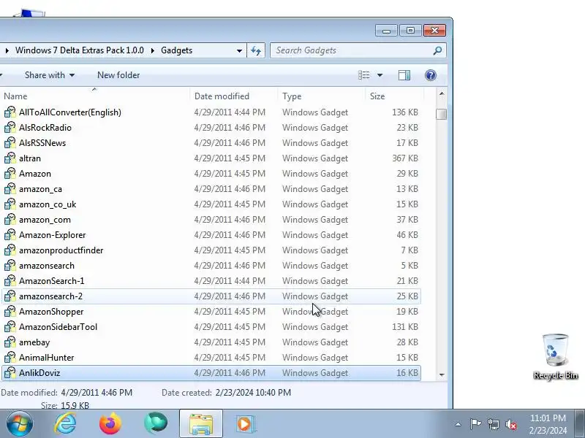Screen dimensions: 585x438
Task: Click the amazonproductfinder gadget file icon
Action: click(10, 250)
